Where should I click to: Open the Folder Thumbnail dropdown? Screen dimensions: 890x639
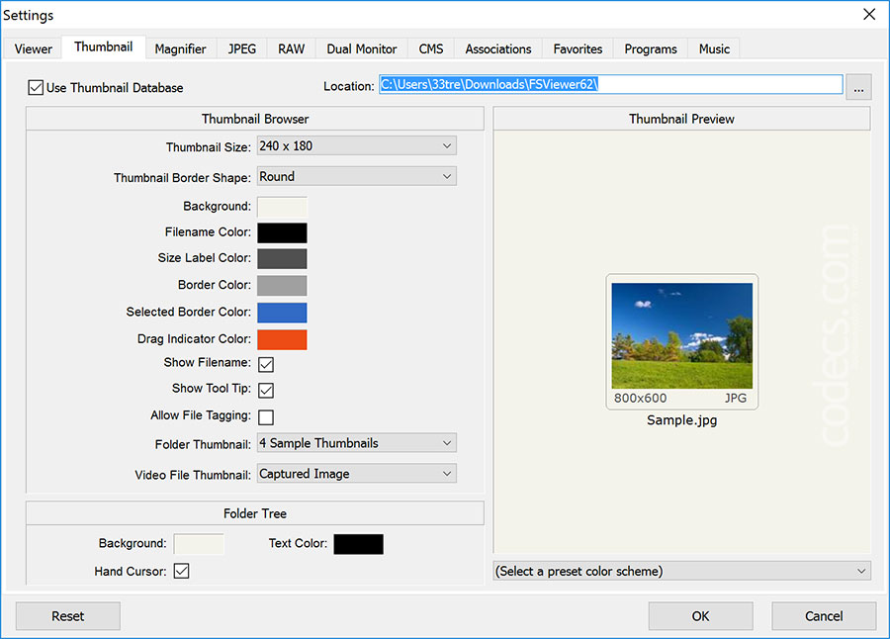(x=356, y=443)
